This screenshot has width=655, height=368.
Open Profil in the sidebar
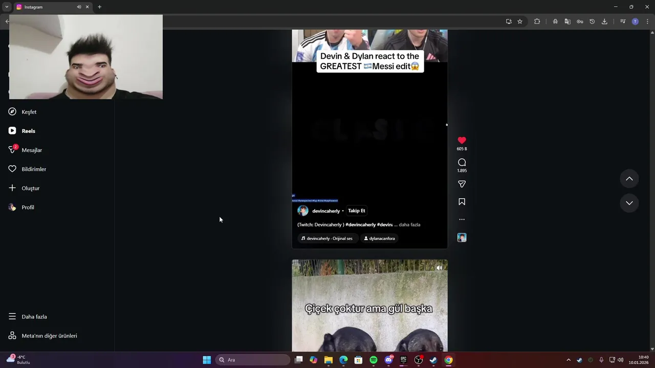[x=21, y=208]
